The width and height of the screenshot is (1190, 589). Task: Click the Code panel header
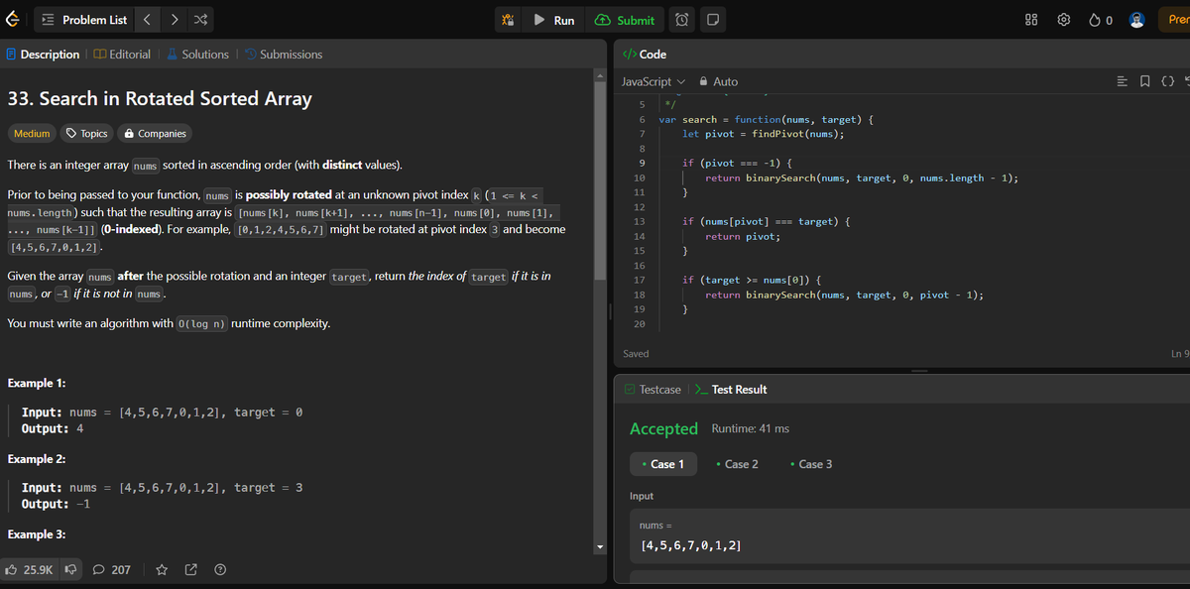[x=644, y=55]
